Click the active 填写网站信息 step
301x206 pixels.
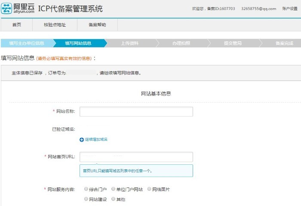click(78, 43)
